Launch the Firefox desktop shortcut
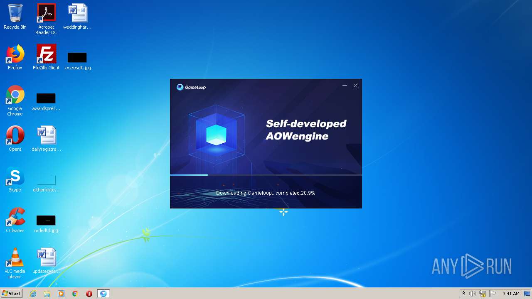This screenshot has height=299, width=532. coord(15,57)
